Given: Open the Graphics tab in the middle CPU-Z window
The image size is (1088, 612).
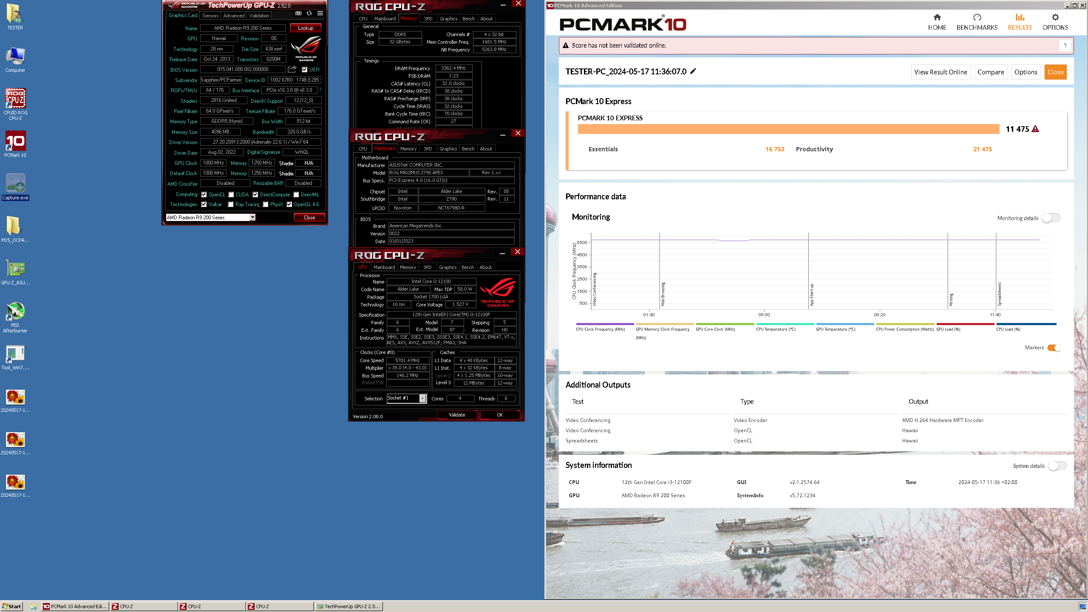Looking at the screenshot, I should click(x=448, y=149).
